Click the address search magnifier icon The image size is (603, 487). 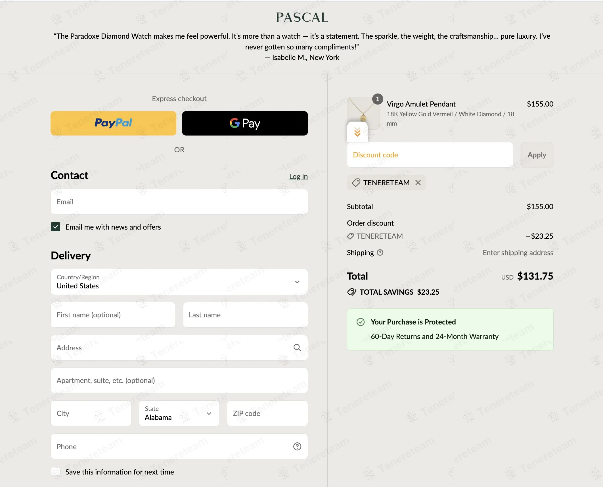[x=297, y=347]
